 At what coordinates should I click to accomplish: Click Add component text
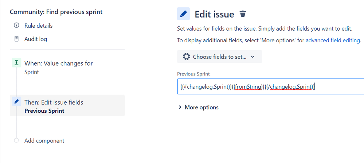pyautogui.click(x=44, y=140)
